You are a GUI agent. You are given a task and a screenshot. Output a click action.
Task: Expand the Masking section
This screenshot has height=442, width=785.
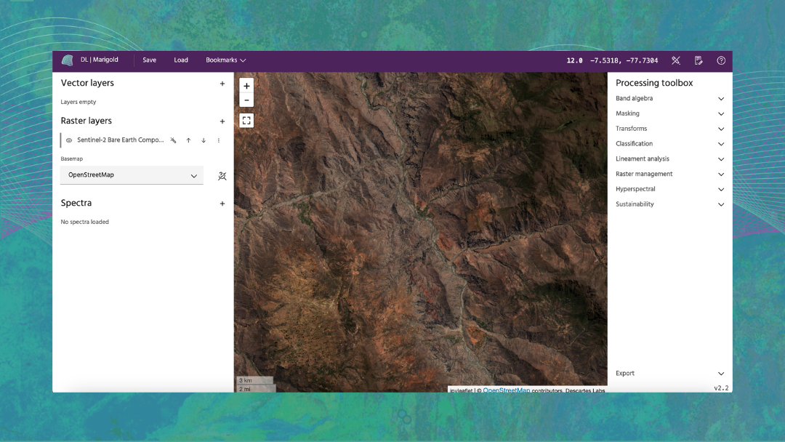point(670,113)
